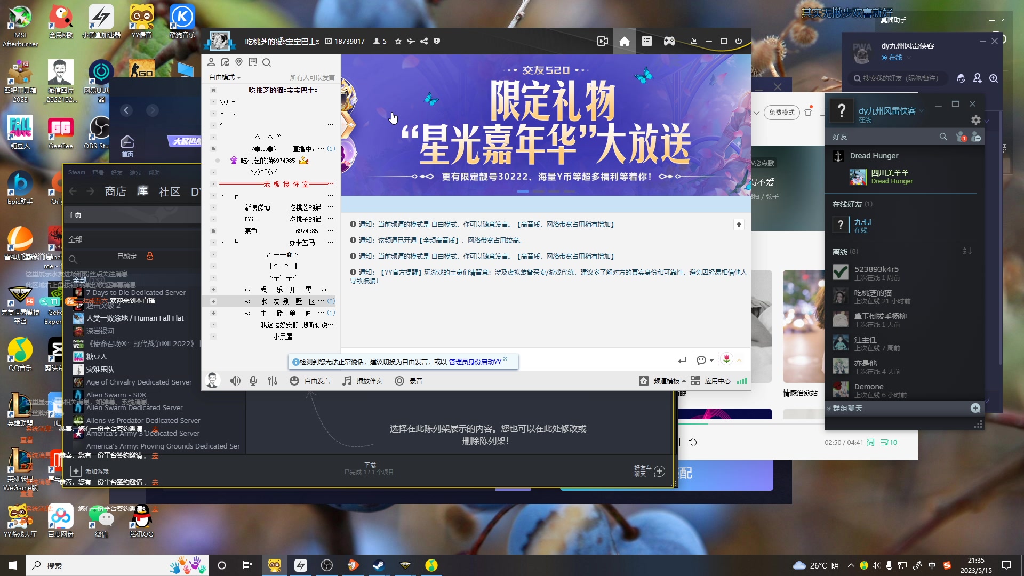
Task: Click the YY signal strength bars indicator
Action: pyautogui.click(x=742, y=381)
